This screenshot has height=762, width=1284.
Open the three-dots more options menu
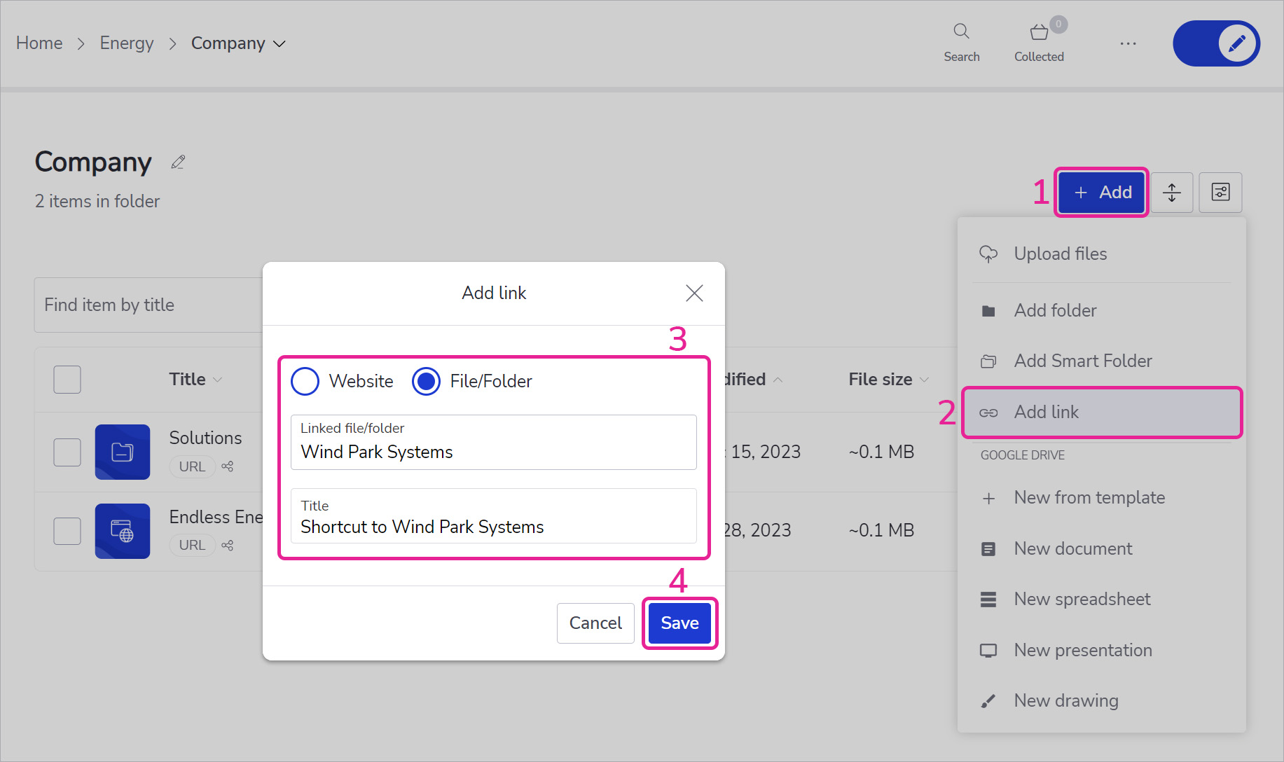tap(1128, 43)
